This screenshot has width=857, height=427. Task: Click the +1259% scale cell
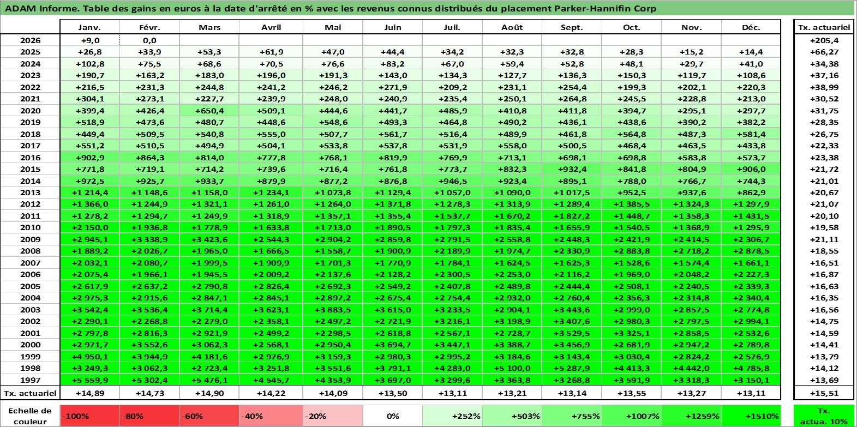[x=691, y=416]
